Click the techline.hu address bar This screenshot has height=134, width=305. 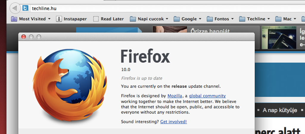(x=167, y=8)
